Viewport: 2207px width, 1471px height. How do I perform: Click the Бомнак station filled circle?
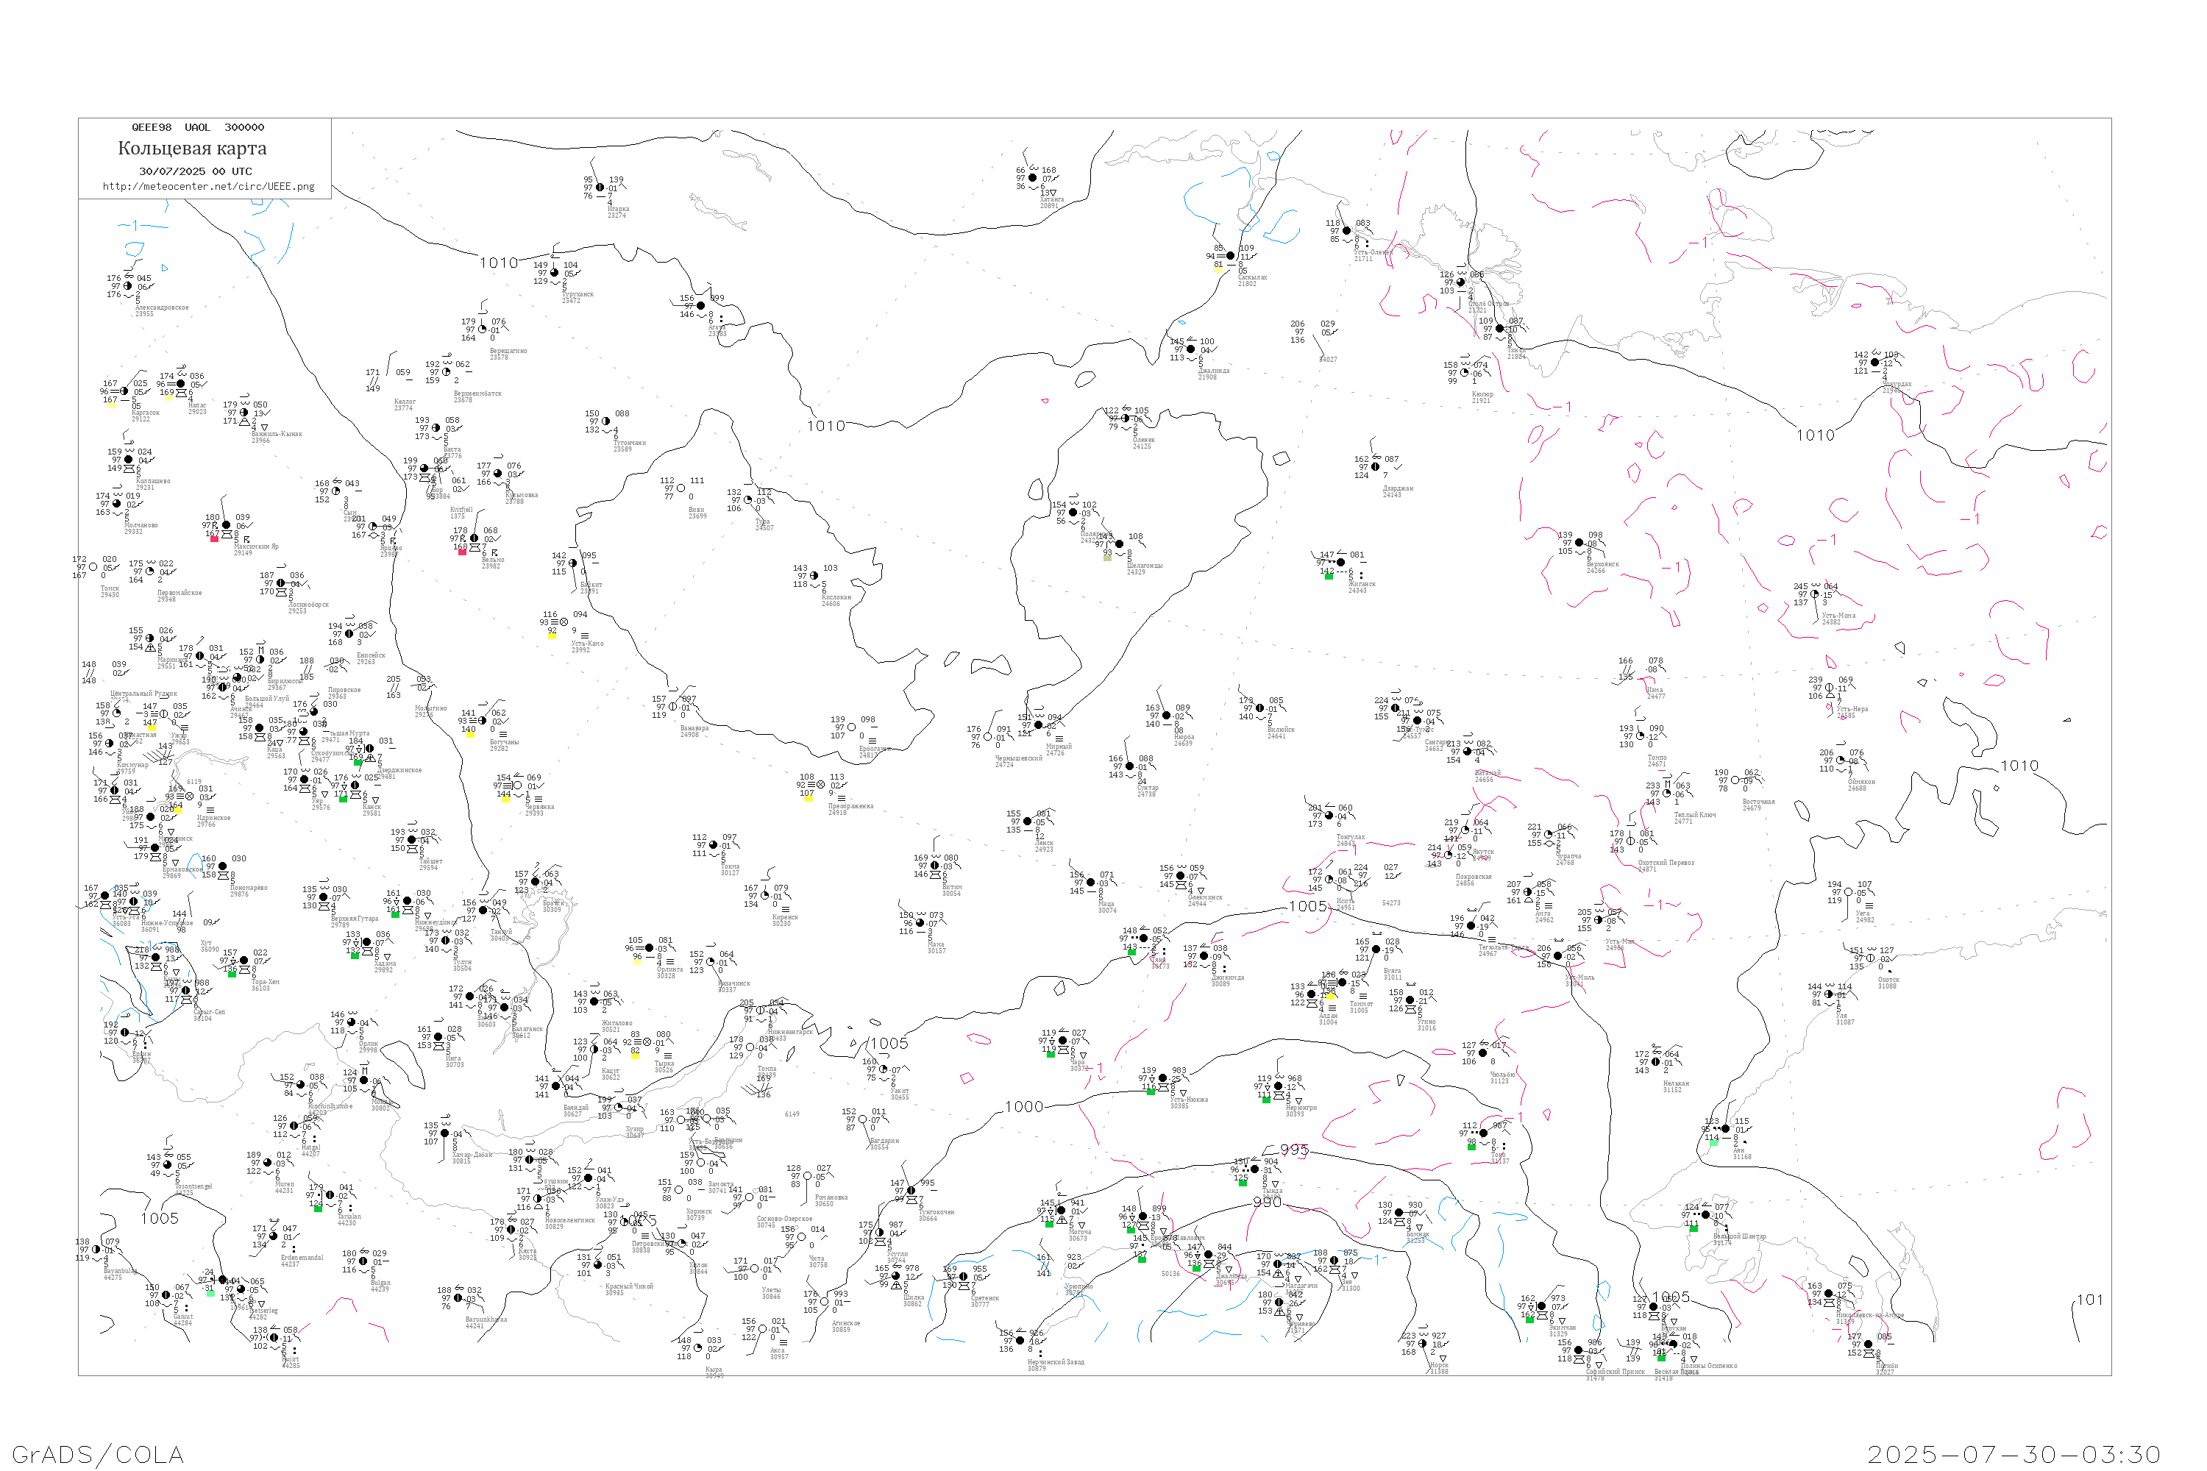(1399, 1212)
